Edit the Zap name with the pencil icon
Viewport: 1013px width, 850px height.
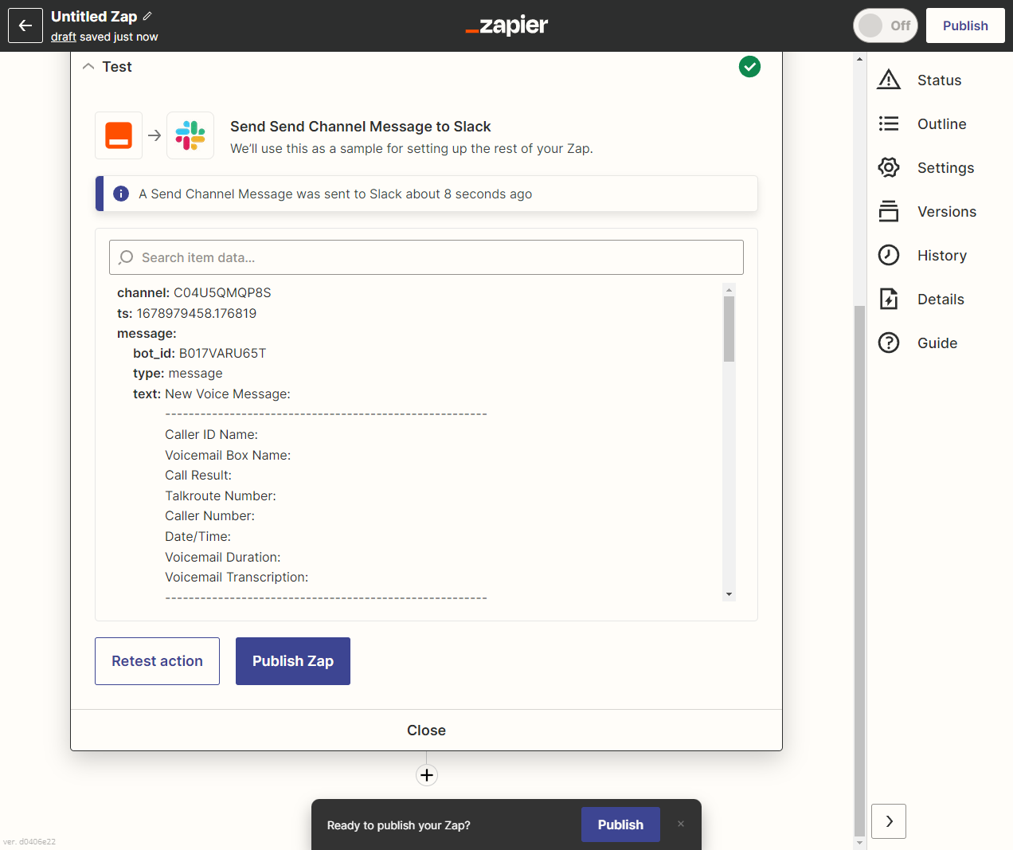(147, 16)
